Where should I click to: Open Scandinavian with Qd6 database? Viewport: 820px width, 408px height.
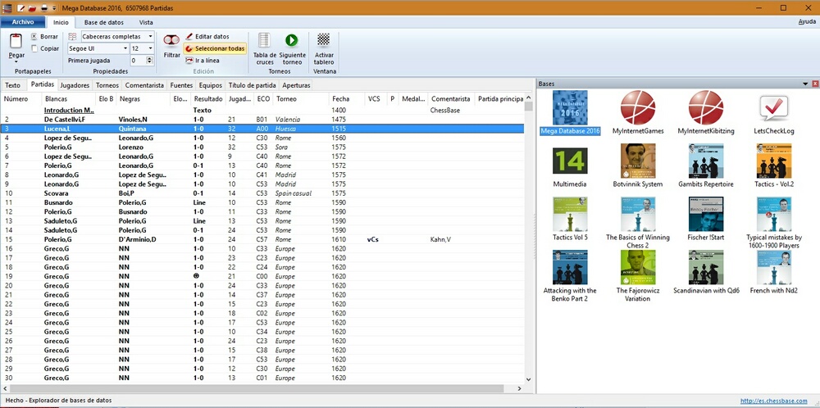[x=705, y=267]
